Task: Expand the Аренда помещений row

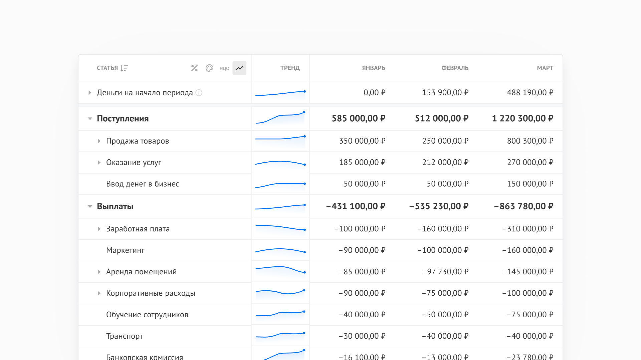Action: pos(99,272)
